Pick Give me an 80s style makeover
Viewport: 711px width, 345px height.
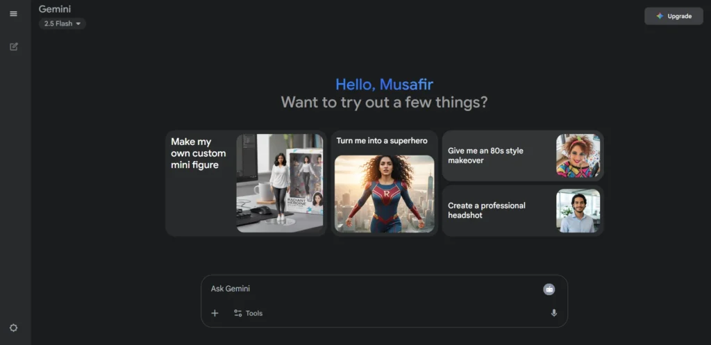point(523,156)
